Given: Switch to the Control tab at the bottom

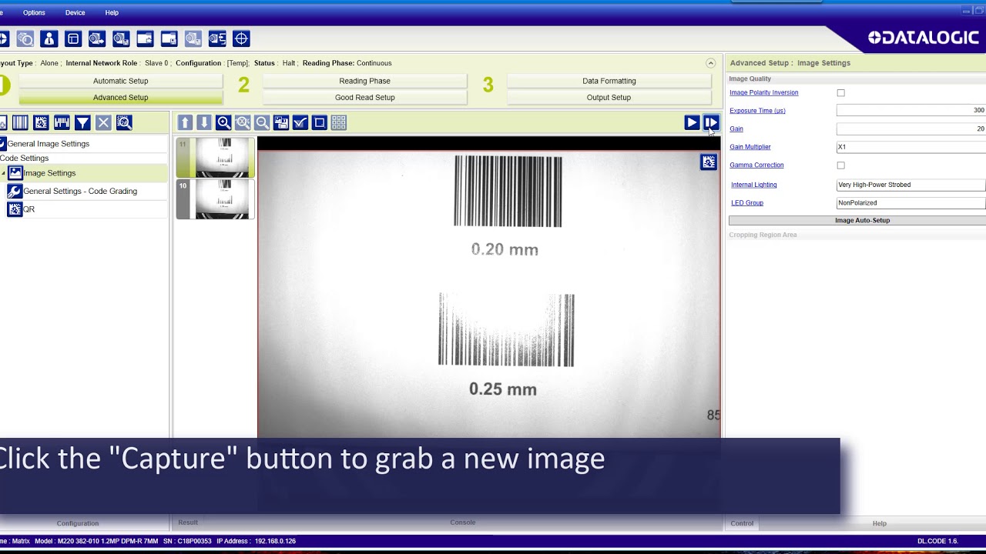Looking at the screenshot, I should click(742, 523).
